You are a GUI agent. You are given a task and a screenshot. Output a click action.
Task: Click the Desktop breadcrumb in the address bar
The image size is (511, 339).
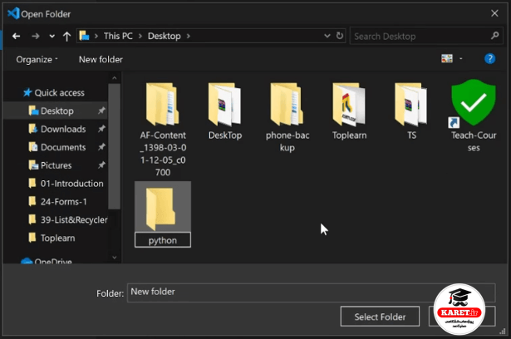(x=164, y=36)
